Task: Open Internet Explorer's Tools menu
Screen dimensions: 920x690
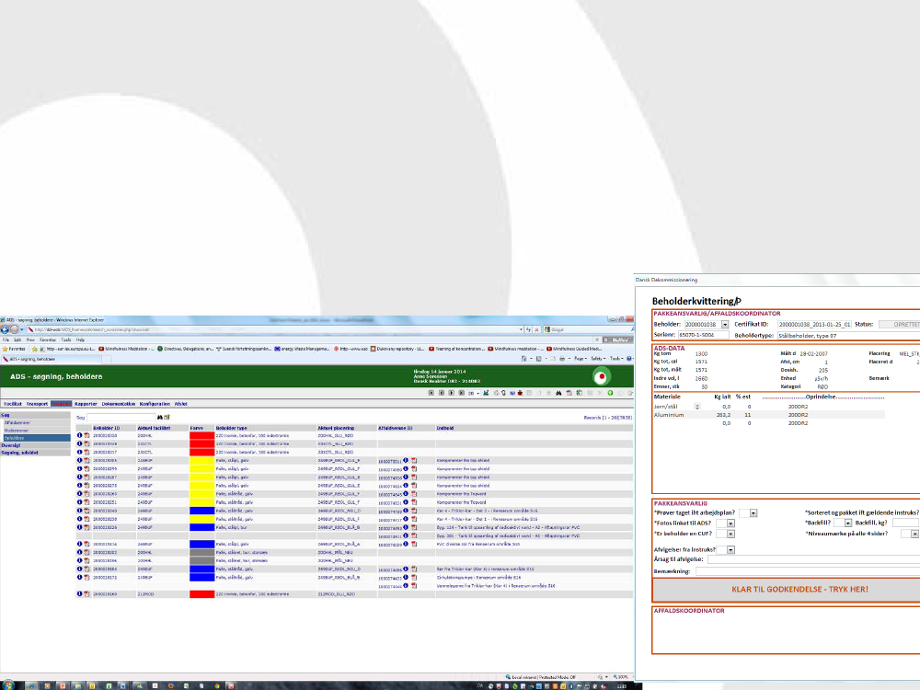Action: [65, 339]
